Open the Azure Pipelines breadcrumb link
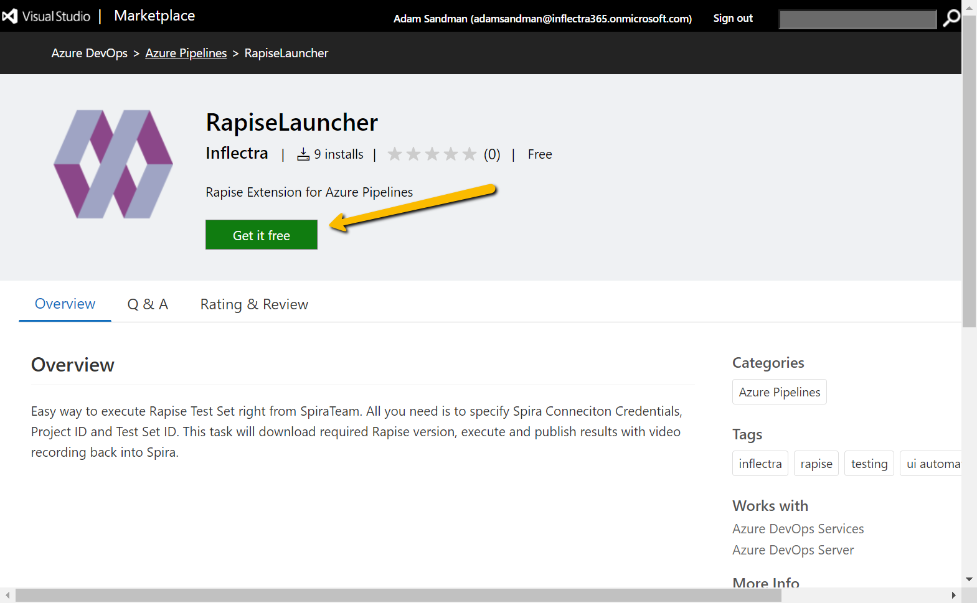The image size is (977, 603). [x=186, y=54]
